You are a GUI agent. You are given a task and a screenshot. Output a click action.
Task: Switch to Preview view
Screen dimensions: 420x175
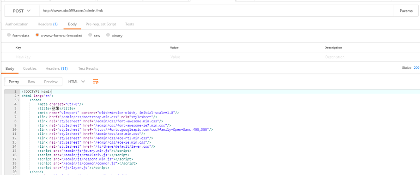pyautogui.click(x=51, y=82)
